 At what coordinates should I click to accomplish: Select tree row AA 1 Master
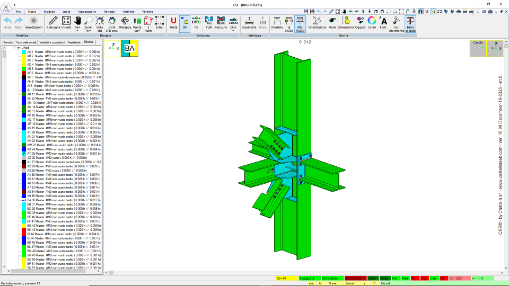[63, 52]
